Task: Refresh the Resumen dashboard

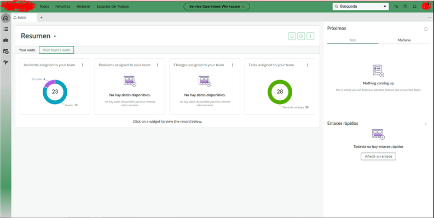Action: pyautogui.click(x=292, y=36)
